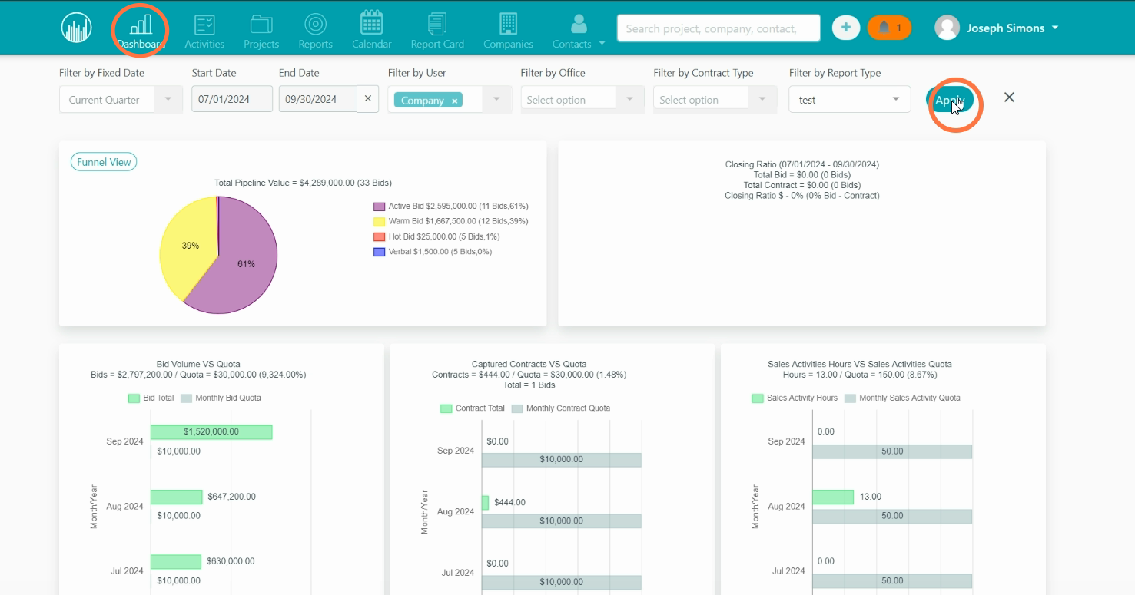The height and width of the screenshot is (595, 1135).
Task: Focus the project search box
Action: click(x=719, y=28)
